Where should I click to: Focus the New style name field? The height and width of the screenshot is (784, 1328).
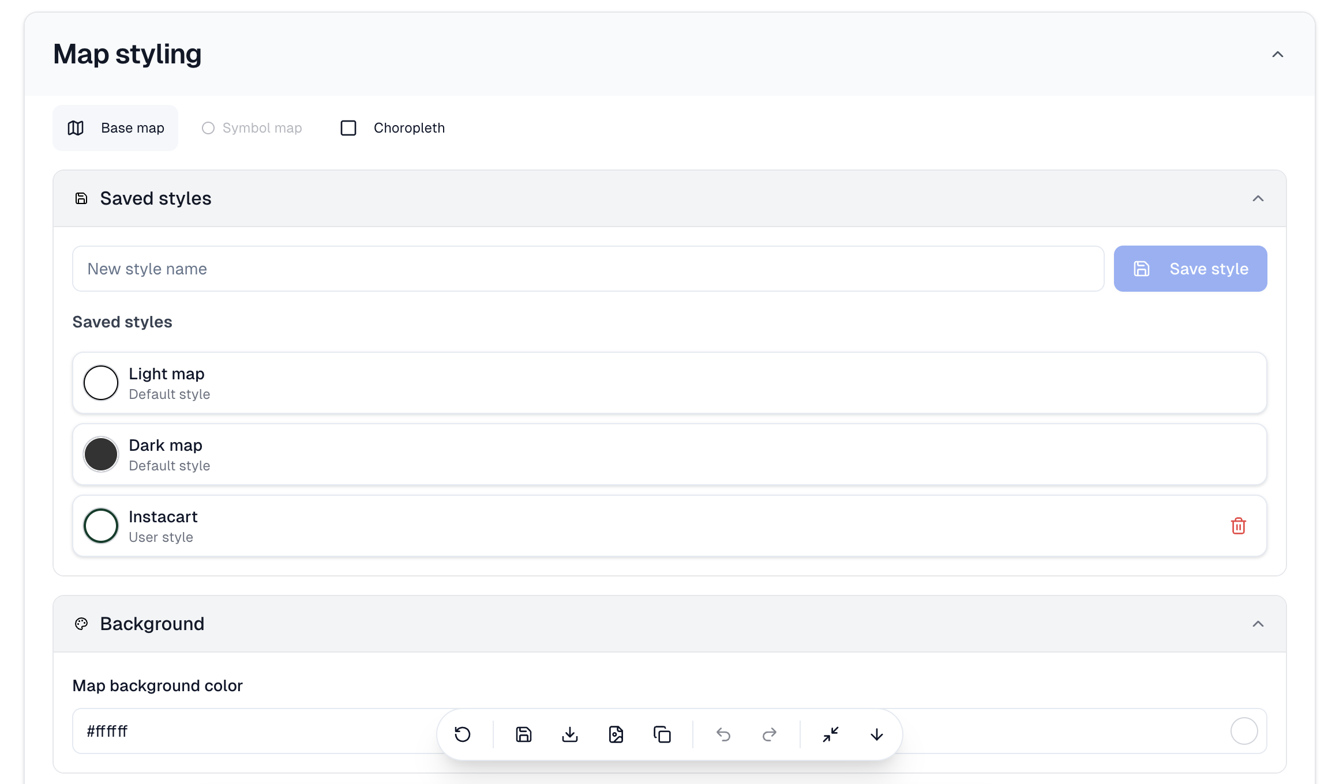pos(588,269)
